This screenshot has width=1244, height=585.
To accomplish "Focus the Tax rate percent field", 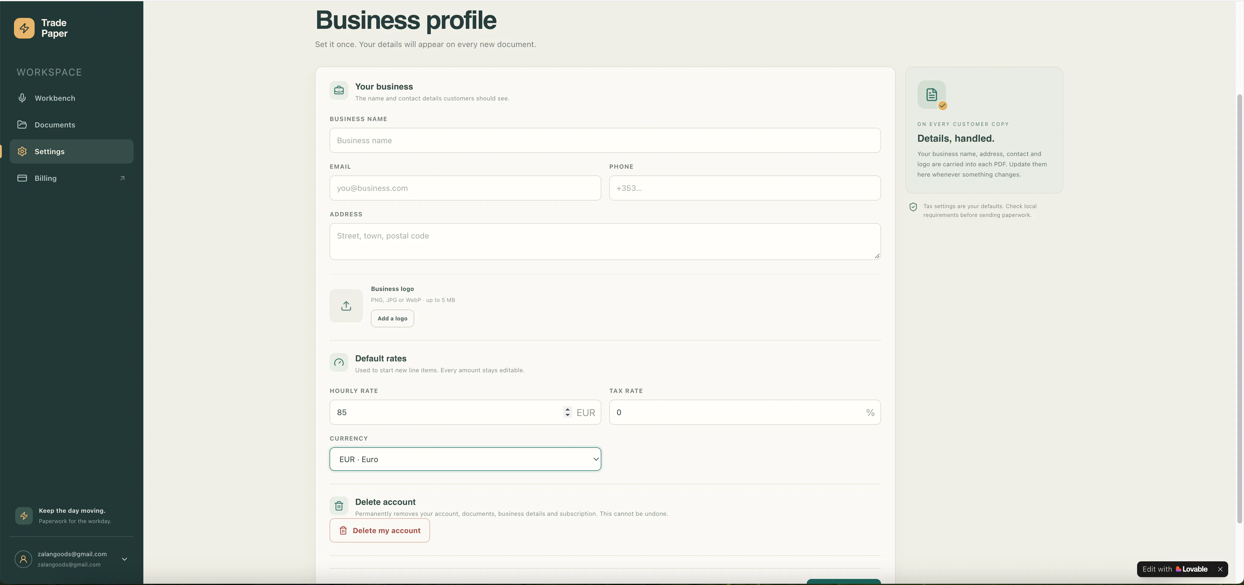I will click(x=745, y=412).
